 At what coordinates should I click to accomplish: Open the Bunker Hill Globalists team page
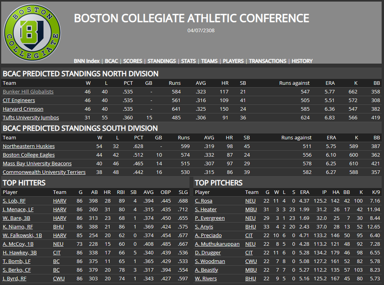(28, 91)
